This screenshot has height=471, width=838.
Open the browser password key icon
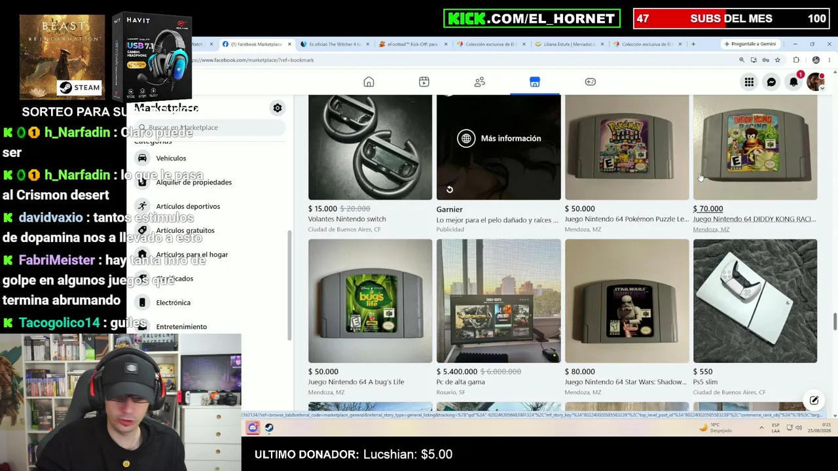[765, 60]
